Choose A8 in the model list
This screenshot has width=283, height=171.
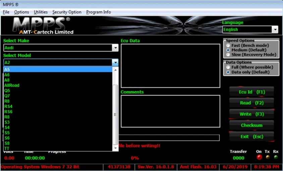tap(58, 80)
